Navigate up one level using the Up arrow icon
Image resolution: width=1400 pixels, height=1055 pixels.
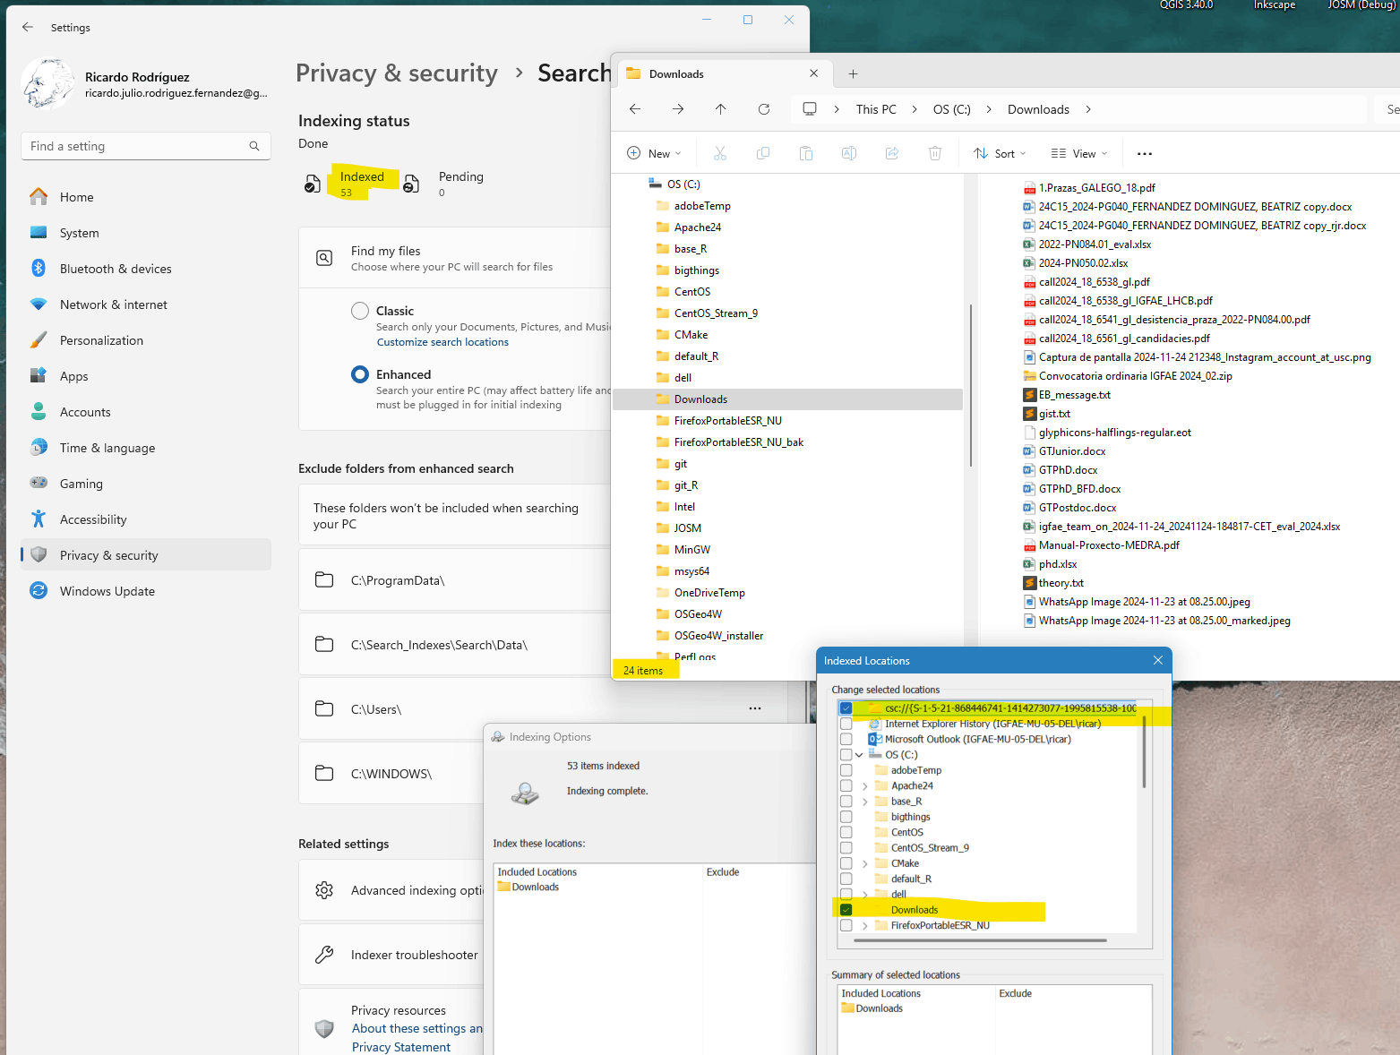720,108
